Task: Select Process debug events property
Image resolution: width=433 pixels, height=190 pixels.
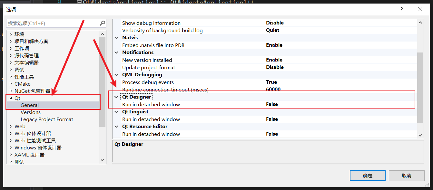Action: point(148,82)
